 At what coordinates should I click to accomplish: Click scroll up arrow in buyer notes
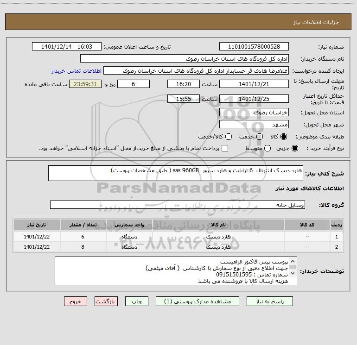tap(293, 261)
